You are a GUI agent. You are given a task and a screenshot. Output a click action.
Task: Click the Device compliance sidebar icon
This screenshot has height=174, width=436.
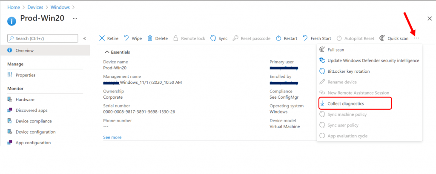[10, 121]
